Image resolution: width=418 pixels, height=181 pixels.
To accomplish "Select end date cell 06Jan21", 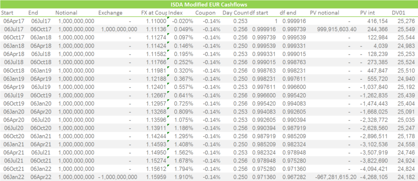I will (41, 136).
